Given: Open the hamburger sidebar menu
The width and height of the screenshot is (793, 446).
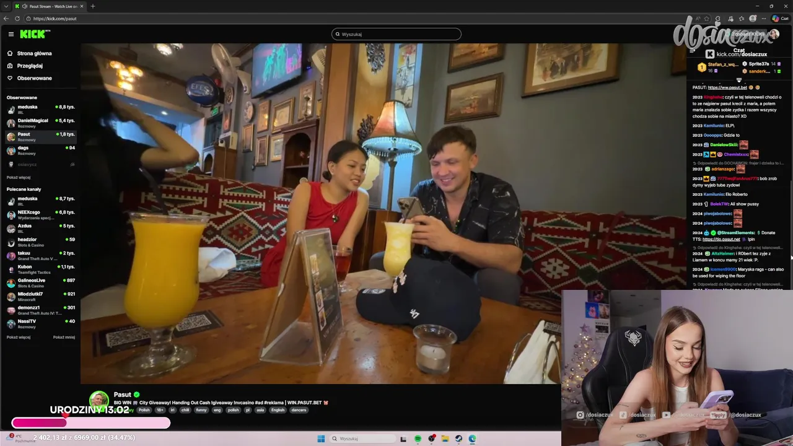Looking at the screenshot, I should click(x=11, y=34).
